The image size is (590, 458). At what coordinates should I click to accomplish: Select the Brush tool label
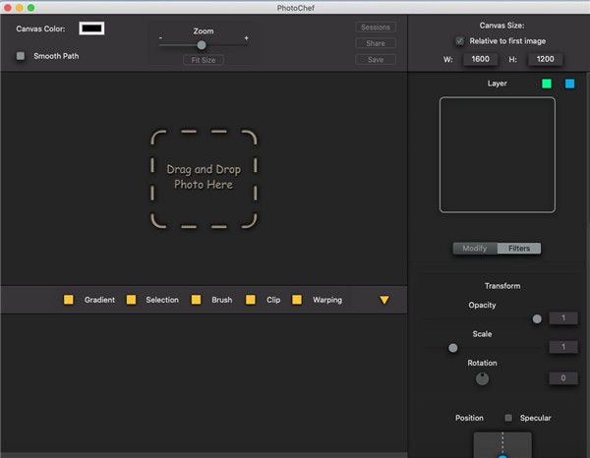[x=222, y=300]
